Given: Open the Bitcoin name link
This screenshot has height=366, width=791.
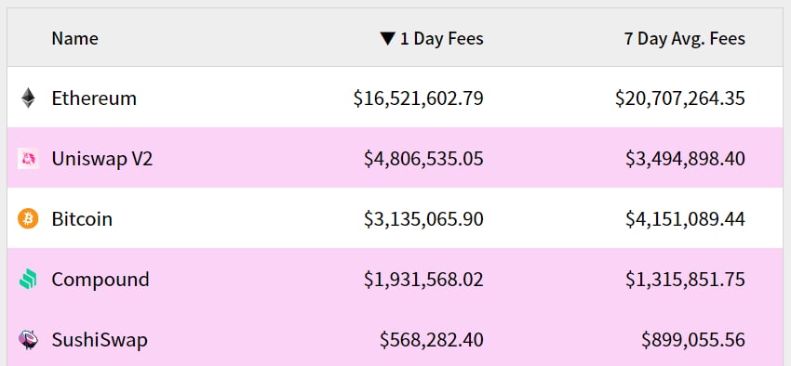Looking at the screenshot, I should (82, 219).
